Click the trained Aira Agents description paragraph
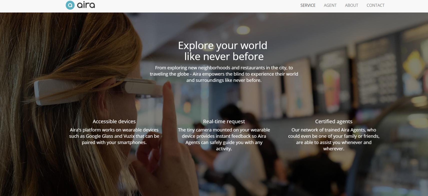This screenshot has height=196, width=428. pos(334,139)
